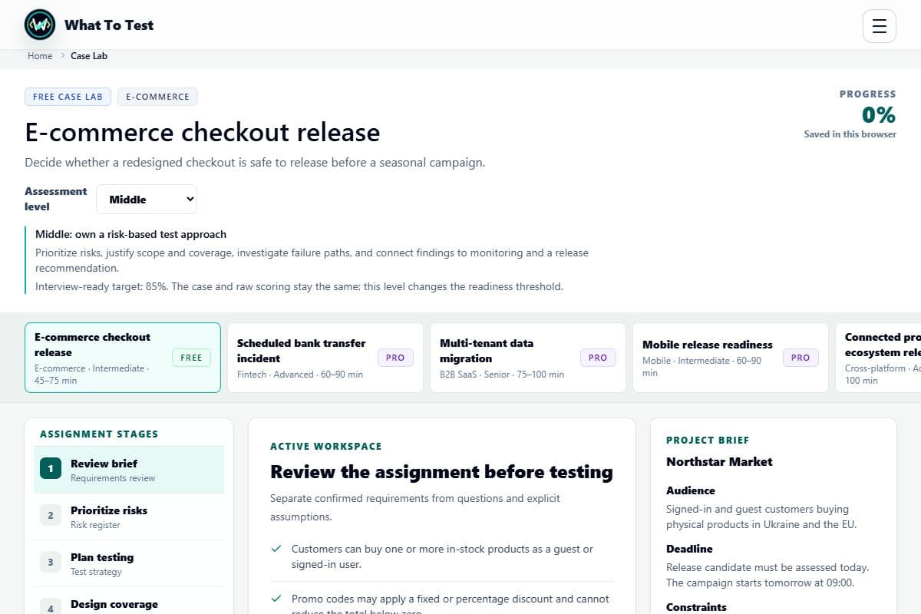The width and height of the screenshot is (921, 614).
Task: Select E-commerce checkout release case card
Action: [x=123, y=358]
